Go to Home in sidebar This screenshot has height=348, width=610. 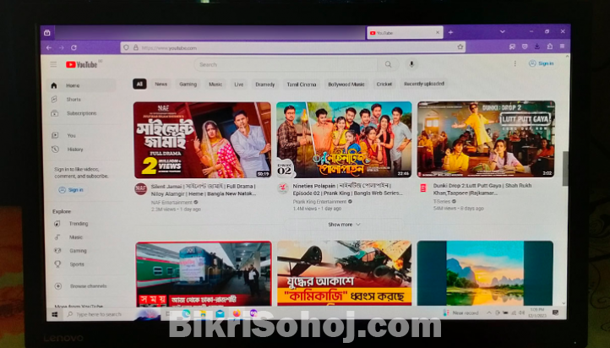(82, 85)
